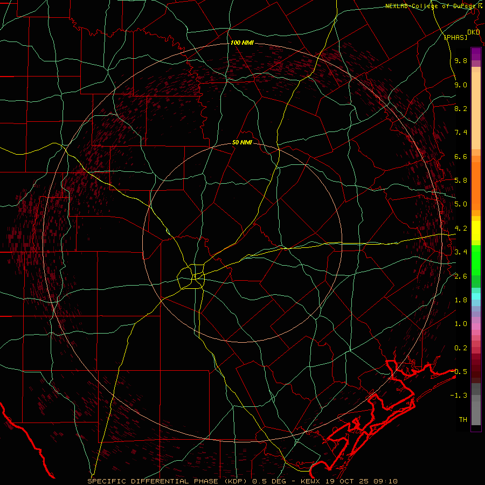Pick the bright green band near 3.4
Image resolution: width=485 pixels, height=485 pixels.
pyautogui.click(x=476, y=260)
